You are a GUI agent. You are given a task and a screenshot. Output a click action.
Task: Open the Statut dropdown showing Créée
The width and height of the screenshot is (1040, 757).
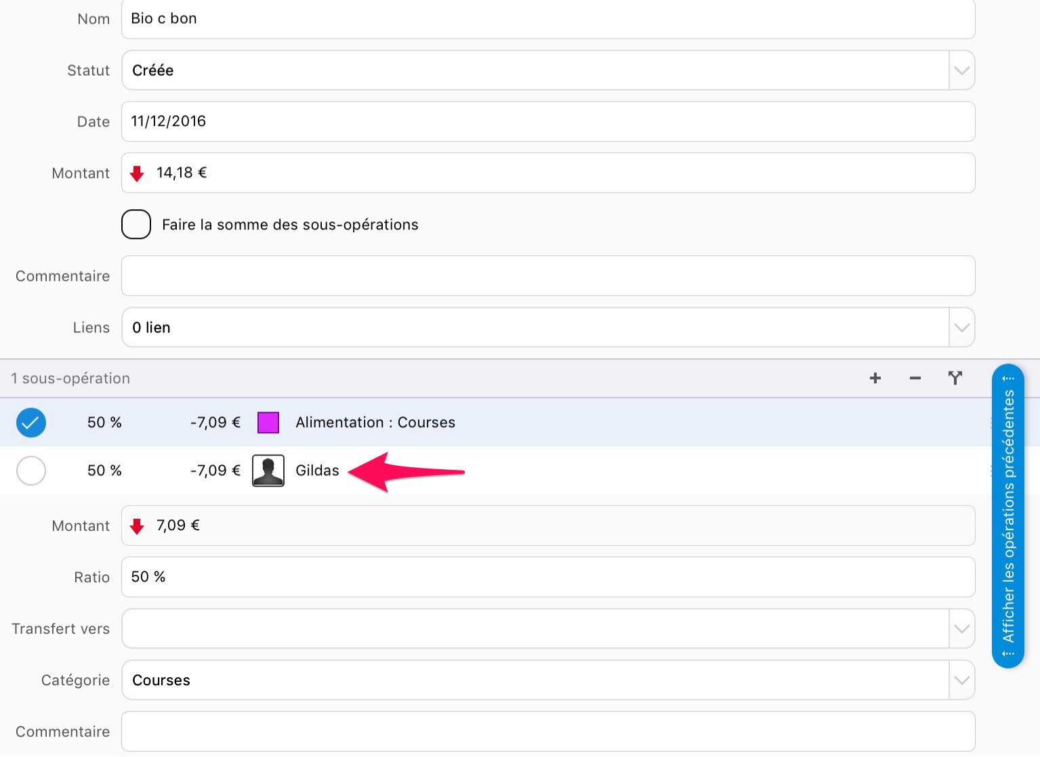click(x=961, y=70)
